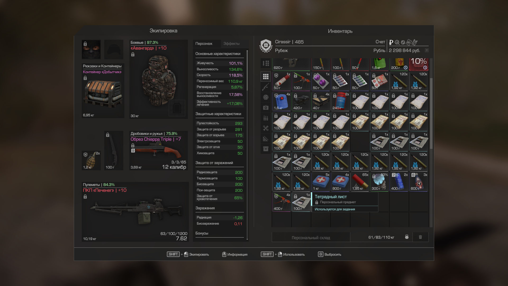
Task: Select the blue-red capsules blister
Action: [341, 81]
